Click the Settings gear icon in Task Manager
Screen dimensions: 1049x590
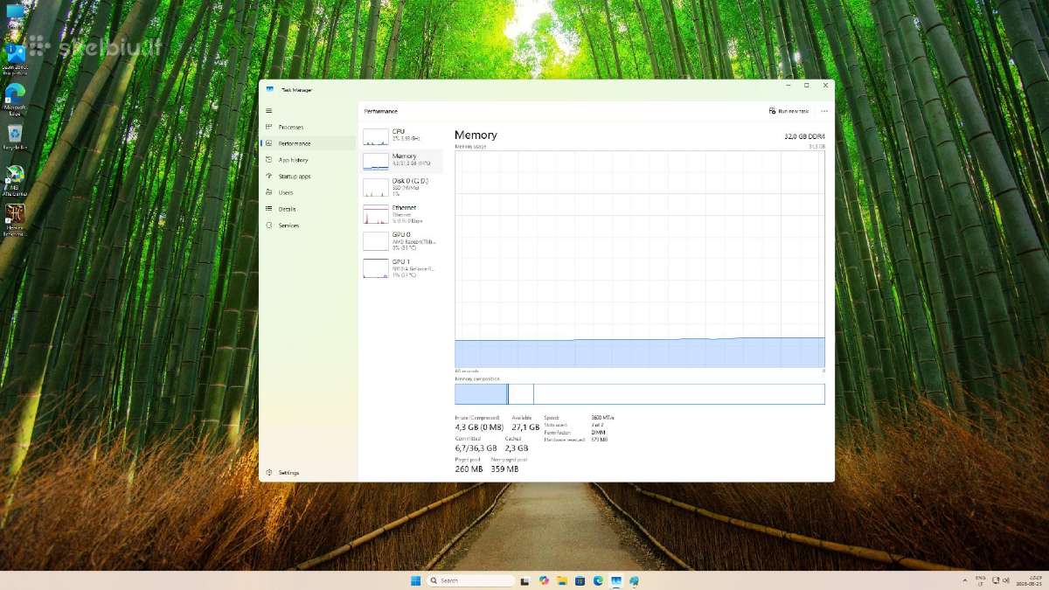coord(269,472)
